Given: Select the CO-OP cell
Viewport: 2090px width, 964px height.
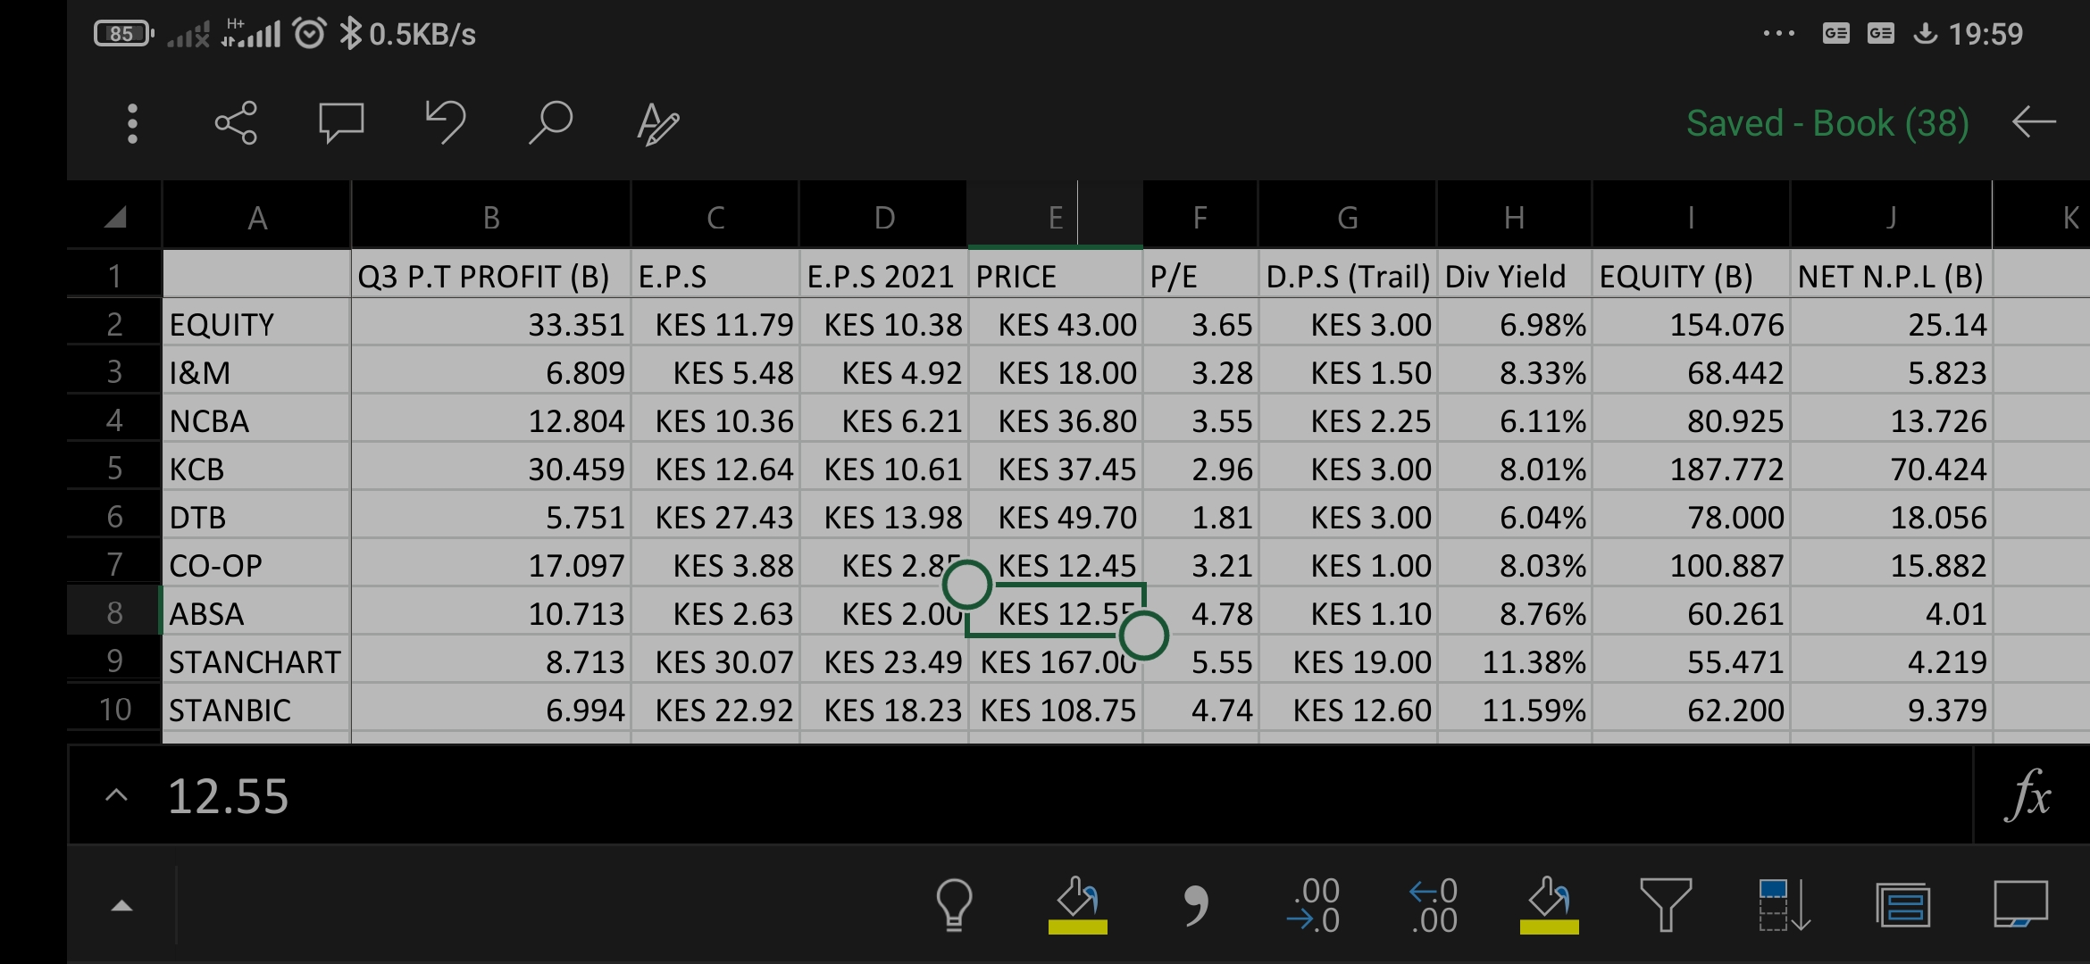Looking at the screenshot, I should point(257,565).
